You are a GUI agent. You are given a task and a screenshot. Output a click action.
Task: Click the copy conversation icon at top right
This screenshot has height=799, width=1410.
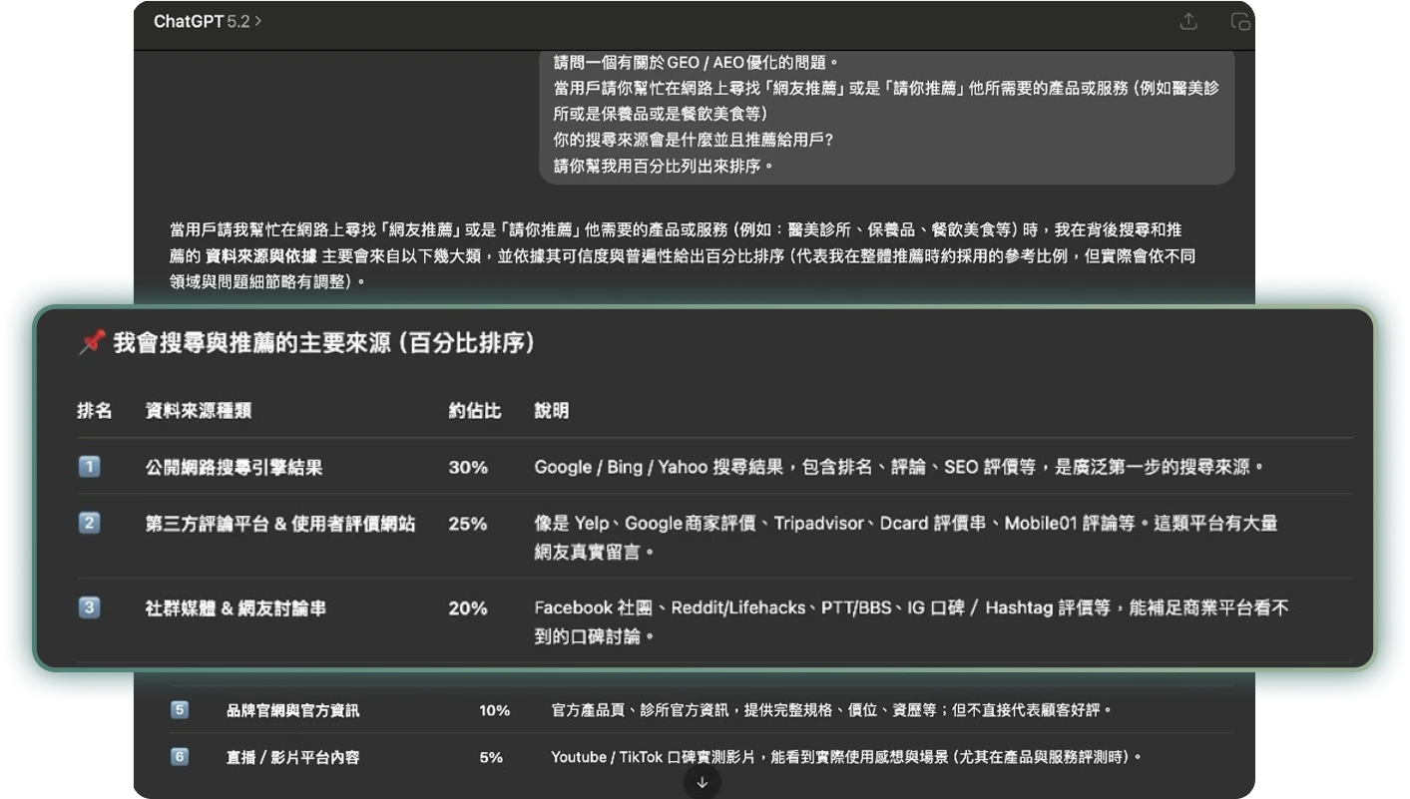tap(1240, 21)
